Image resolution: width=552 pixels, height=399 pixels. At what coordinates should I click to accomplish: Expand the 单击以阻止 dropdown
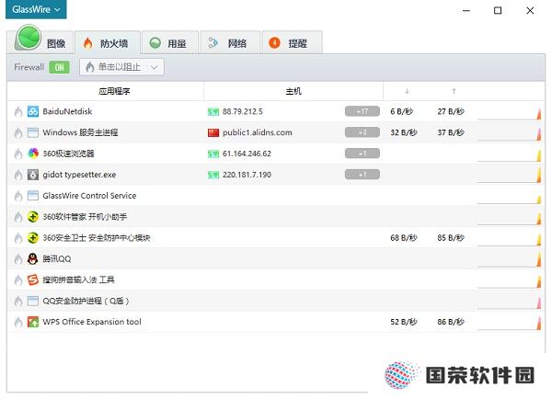click(x=121, y=67)
